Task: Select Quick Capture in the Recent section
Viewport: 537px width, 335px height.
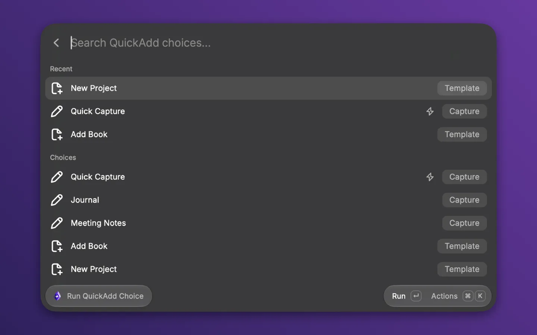Action: pos(268,111)
